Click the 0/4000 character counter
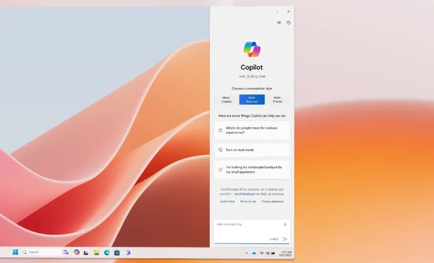Viewport: 434px width, 263px height. (274, 239)
